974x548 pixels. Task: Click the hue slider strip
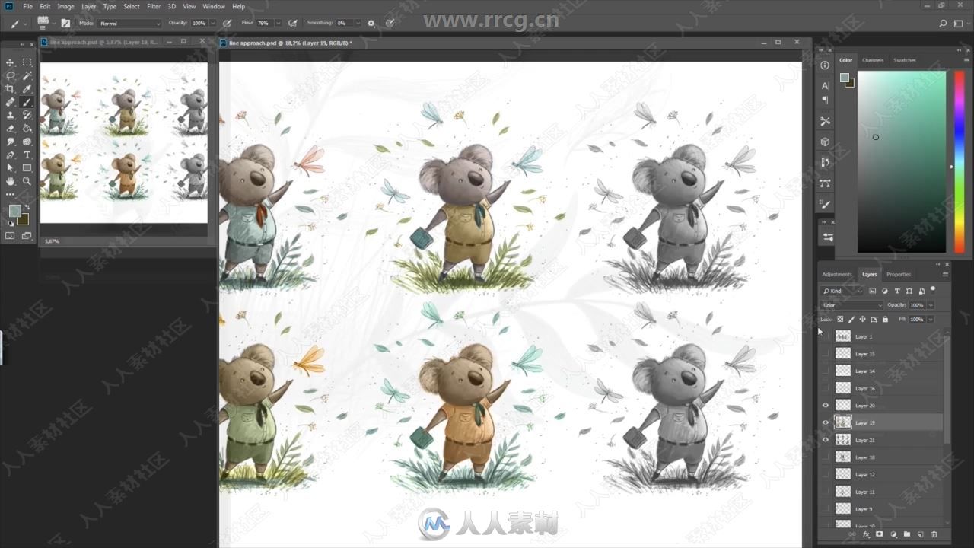tap(958, 161)
